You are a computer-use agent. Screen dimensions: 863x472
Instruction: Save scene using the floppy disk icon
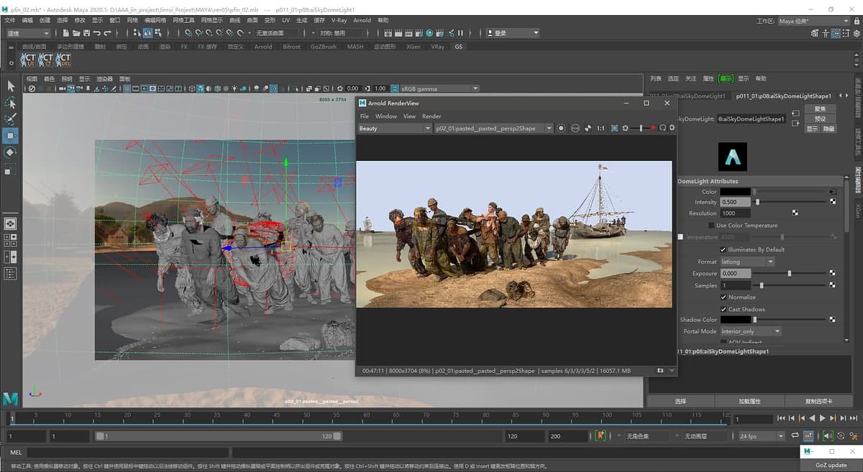(86, 33)
